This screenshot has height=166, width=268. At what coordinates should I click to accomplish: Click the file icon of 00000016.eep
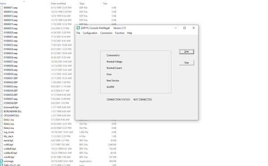click(1, 28)
